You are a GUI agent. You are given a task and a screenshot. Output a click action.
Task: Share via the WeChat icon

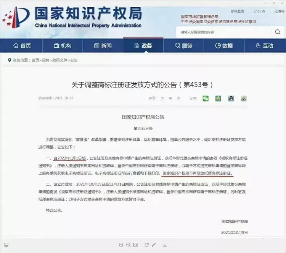(x=206, y=99)
